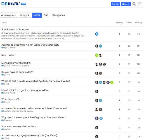This screenshot has width=144, height=140.
Task: Click the H avatar on Why aren't there notable IQ groups topic
Action: tap(101, 118)
